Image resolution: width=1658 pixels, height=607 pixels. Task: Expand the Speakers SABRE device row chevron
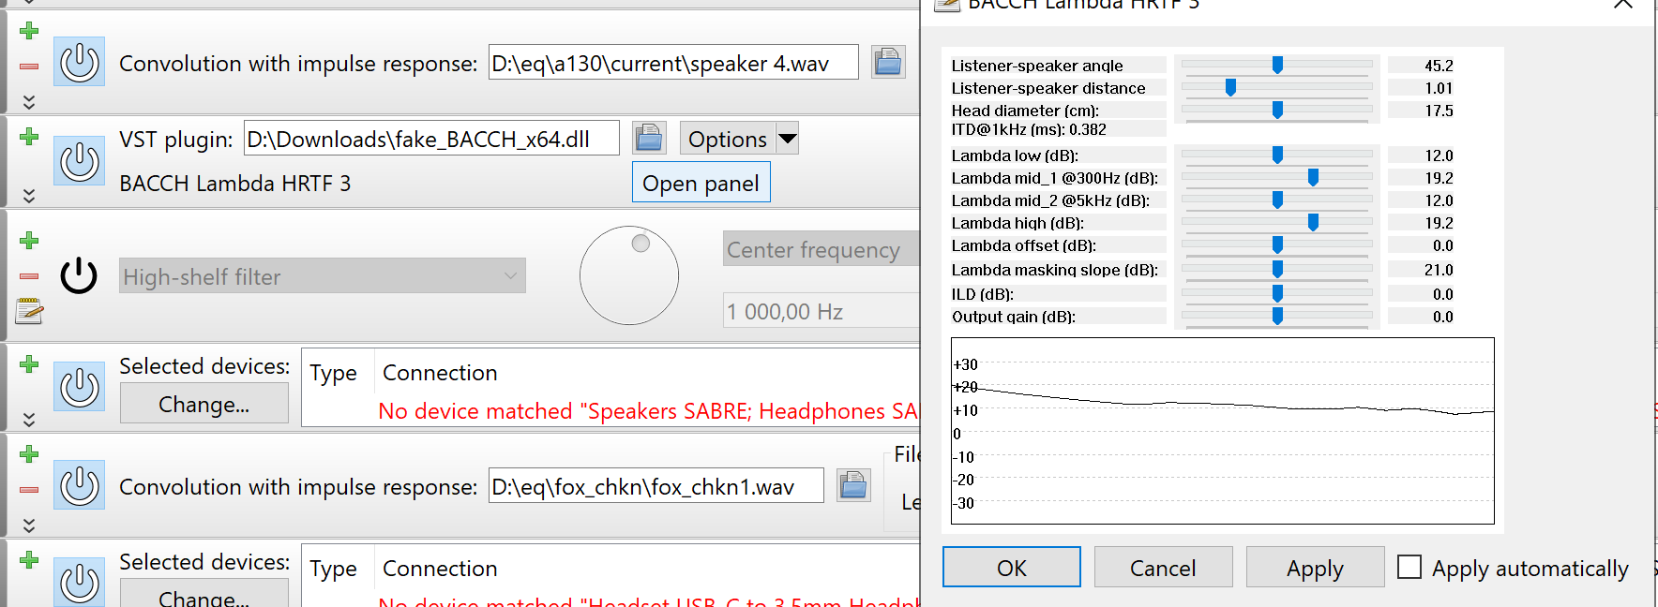click(29, 420)
